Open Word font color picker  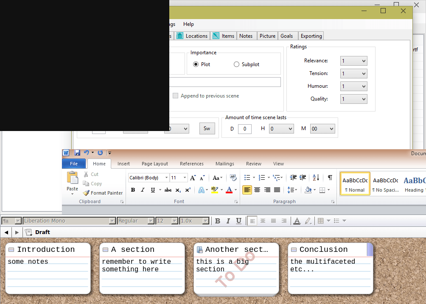pyautogui.click(x=236, y=190)
